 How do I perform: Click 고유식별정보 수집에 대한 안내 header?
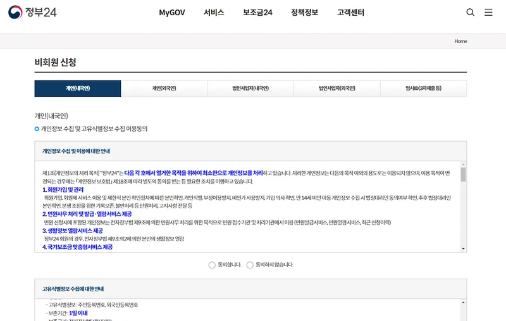73,289
